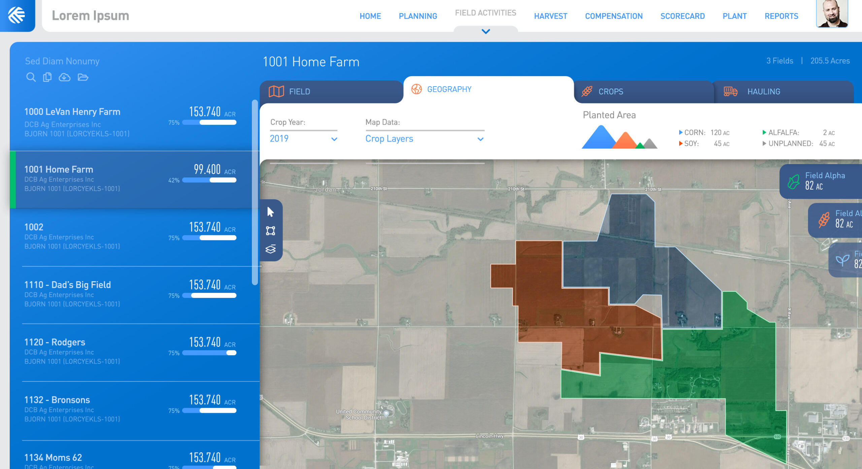The width and height of the screenshot is (862, 469).
Task: Click the farm list vertical scrollbar
Action: point(255,192)
